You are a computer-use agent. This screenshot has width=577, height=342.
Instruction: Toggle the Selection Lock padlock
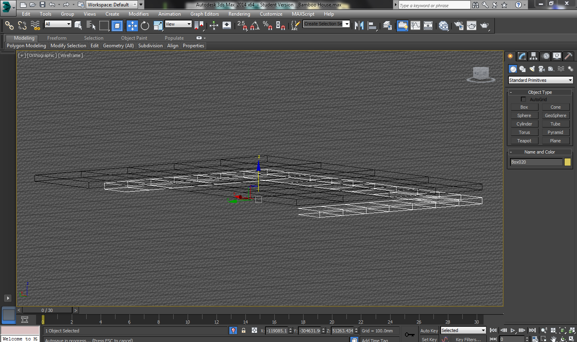point(243,330)
